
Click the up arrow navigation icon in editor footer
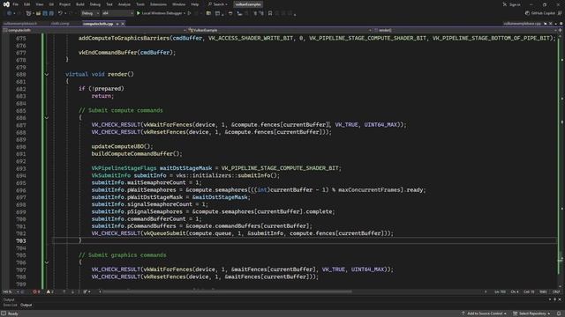pyautogui.click(x=64, y=291)
